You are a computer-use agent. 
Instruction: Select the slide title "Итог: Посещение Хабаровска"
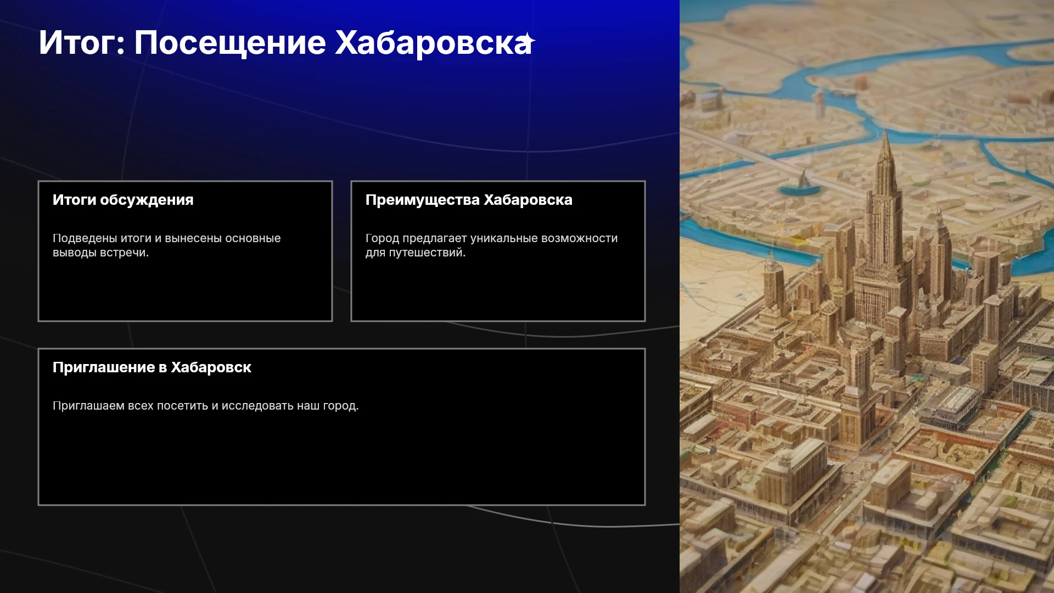coord(285,42)
